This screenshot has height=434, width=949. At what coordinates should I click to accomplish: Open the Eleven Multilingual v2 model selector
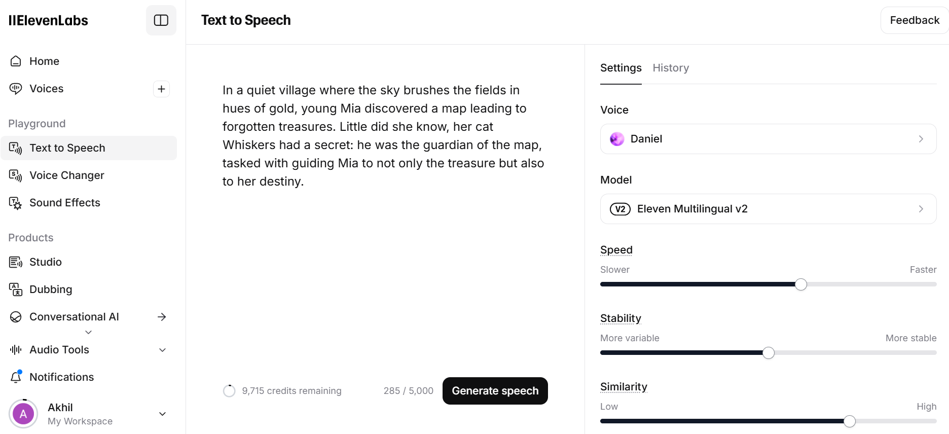(768, 208)
